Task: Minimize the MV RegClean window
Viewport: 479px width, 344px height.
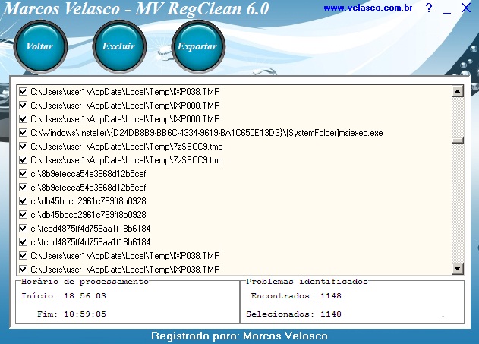Action: [x=447, y=12]
